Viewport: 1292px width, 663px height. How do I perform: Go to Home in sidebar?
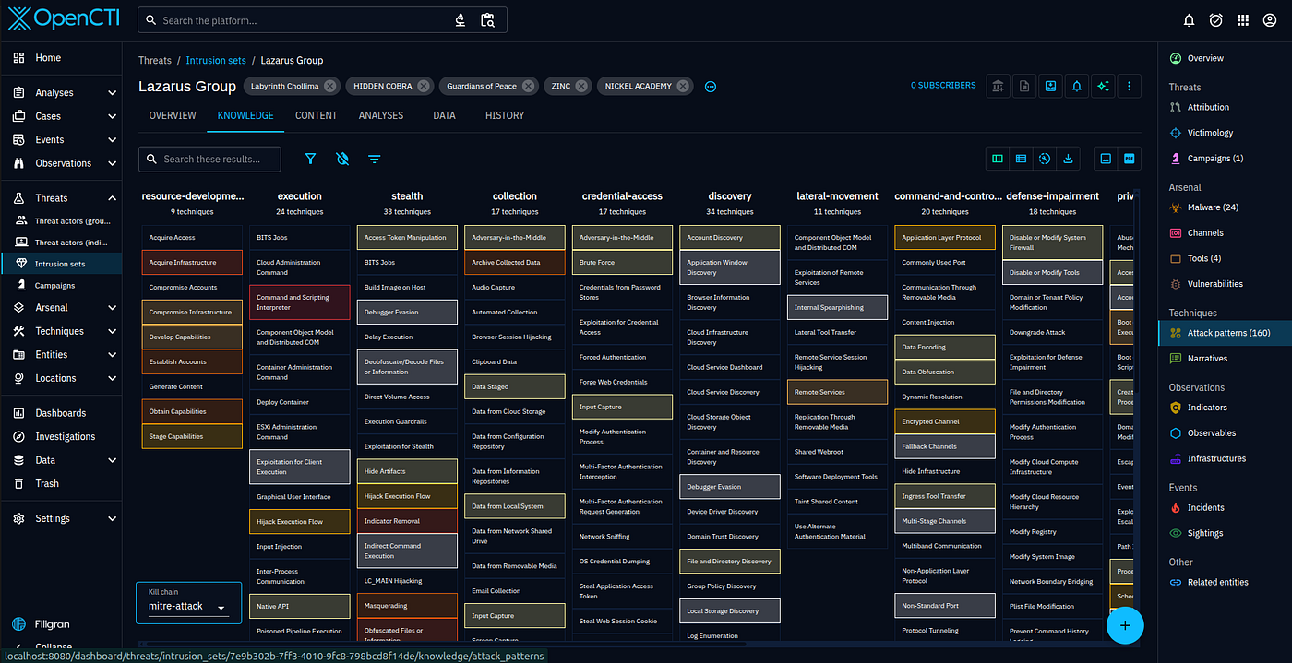pyautogui.click(x=61, y=58)
